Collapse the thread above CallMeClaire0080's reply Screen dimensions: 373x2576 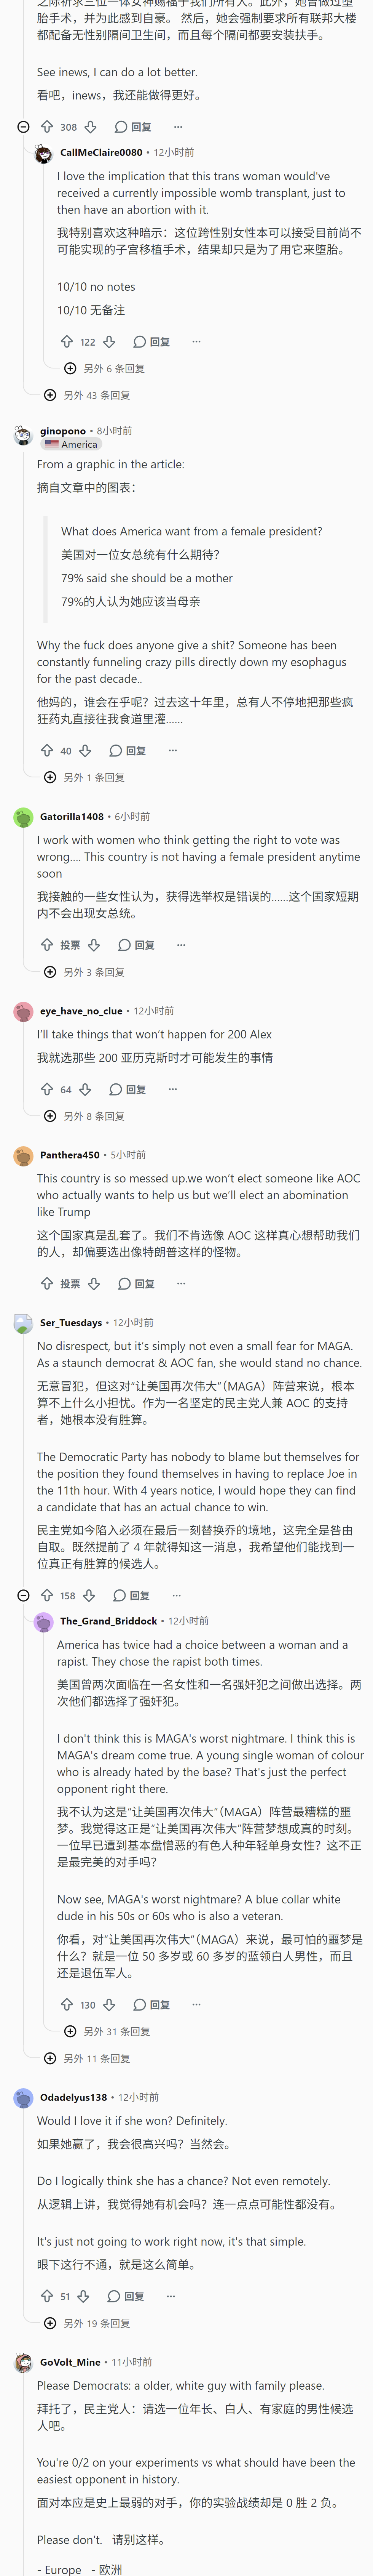23,127
